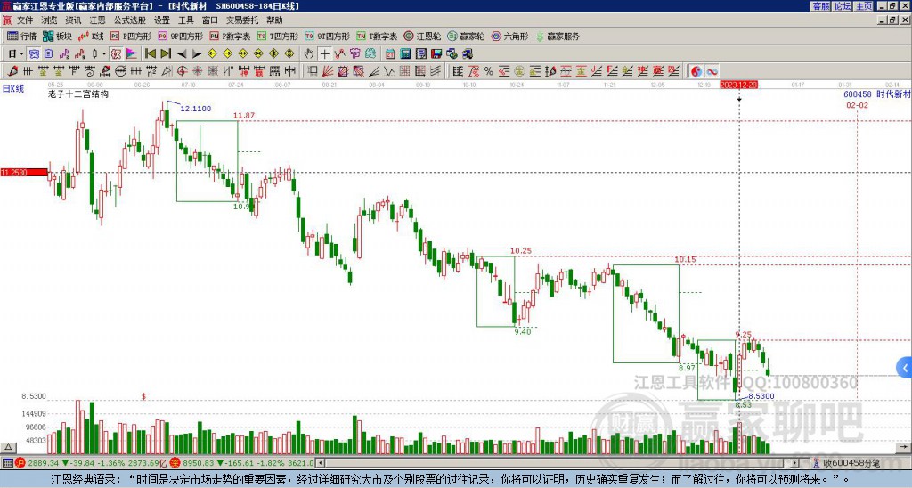Toggle the crosshair cursor tool
The width and height of the screenshot is (912, 488).
[324, 53]
